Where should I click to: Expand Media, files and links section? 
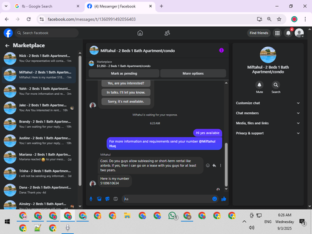(x=268, y=123)
